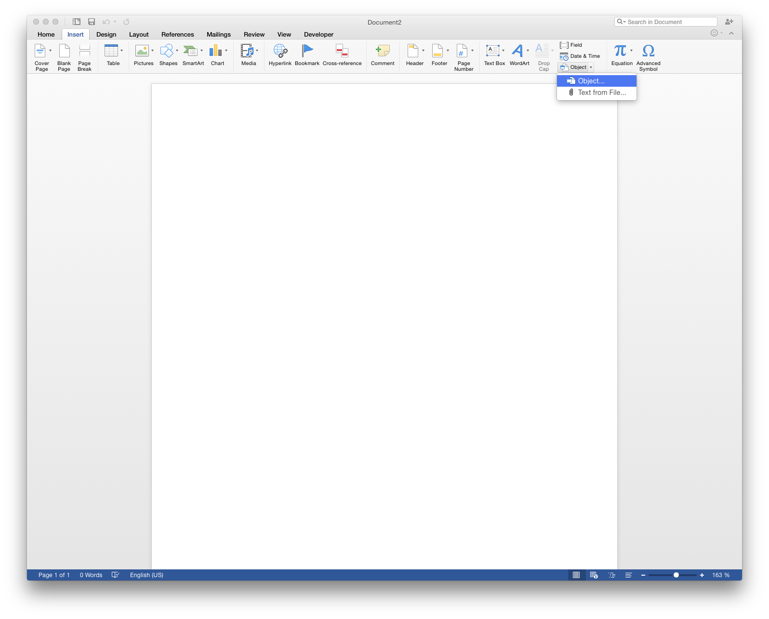The width and height of the screenshot is (769, 619).
Task: Click the Chart icon
Action: (x=215, y=51)
